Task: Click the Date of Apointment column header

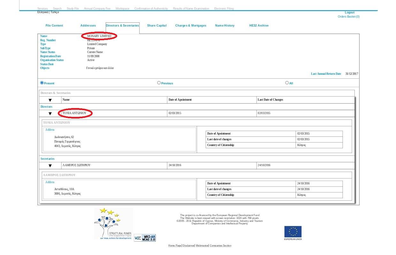Action: point(180,100)
